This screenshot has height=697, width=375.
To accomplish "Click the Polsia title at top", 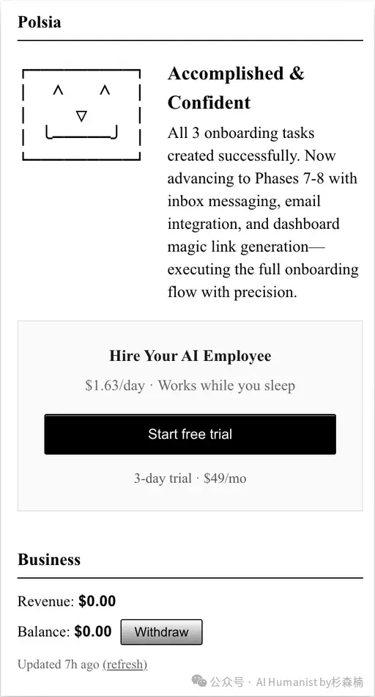I will tap(39, 22).
